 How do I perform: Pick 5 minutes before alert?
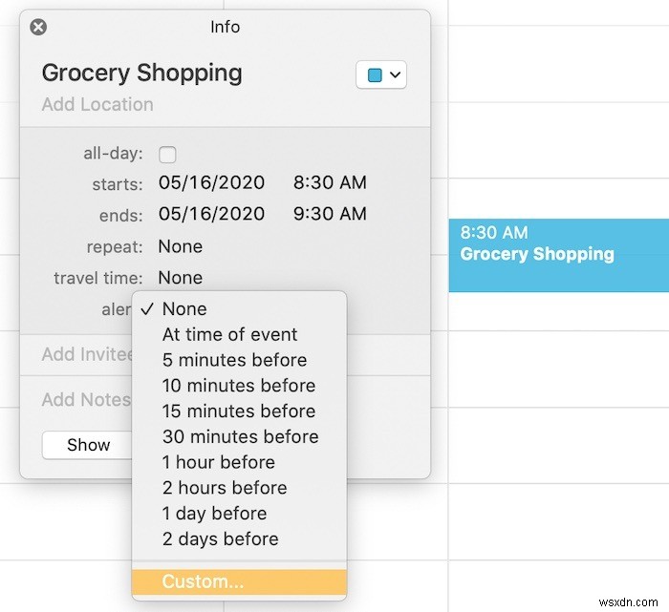pos(235,360)
